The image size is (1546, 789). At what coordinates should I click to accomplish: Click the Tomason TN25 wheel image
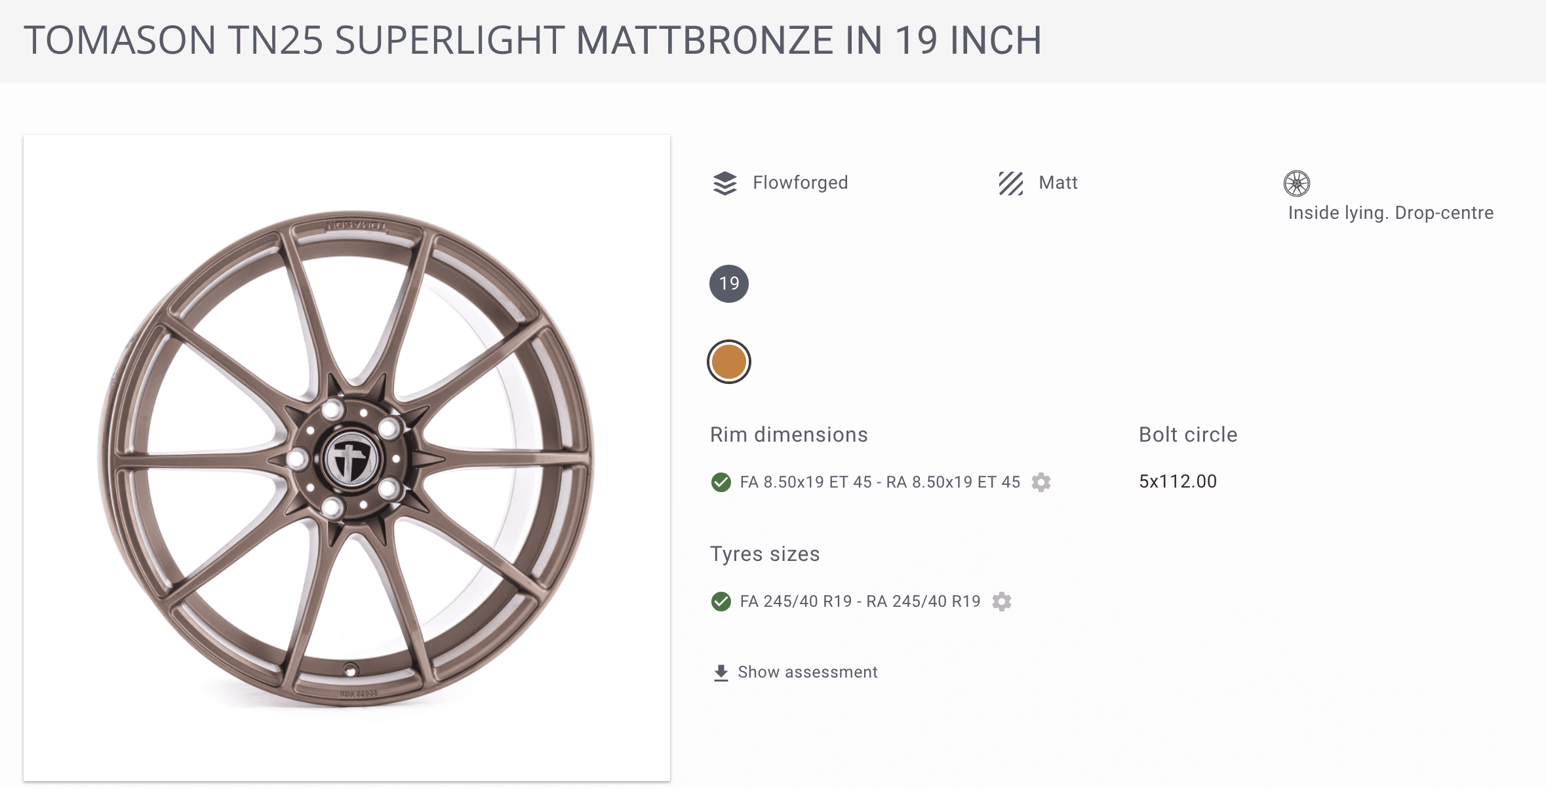click(x=346, y=458)
